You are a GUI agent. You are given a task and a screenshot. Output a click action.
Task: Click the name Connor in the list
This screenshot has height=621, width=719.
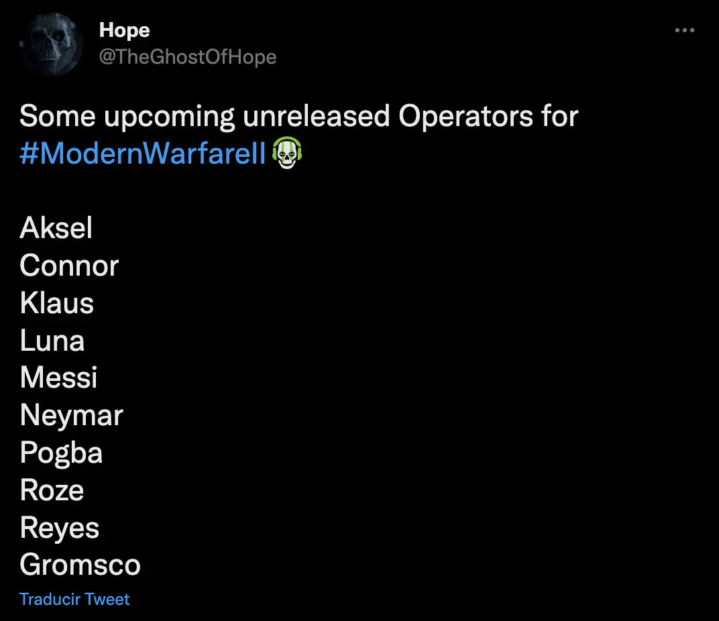[69, 265]
